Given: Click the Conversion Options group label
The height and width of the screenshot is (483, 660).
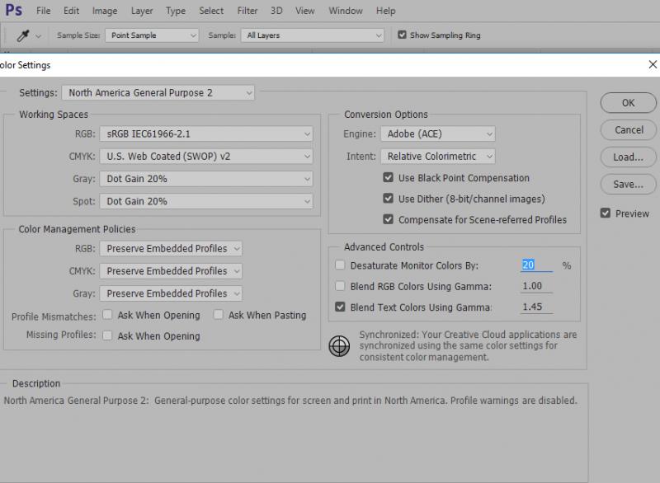Looking at the screenshot, I should [385, 114].
